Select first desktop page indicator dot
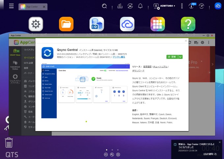Screen dimensions: 224x159 tap(107, 150)
